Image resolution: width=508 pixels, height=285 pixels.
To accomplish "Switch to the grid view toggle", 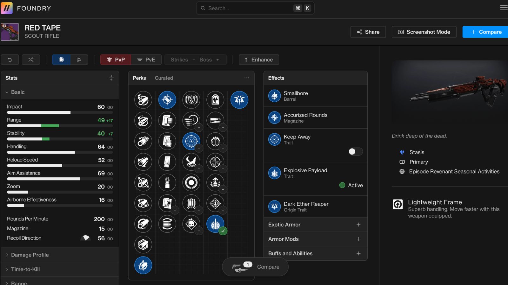I will [x=79, y=60].
